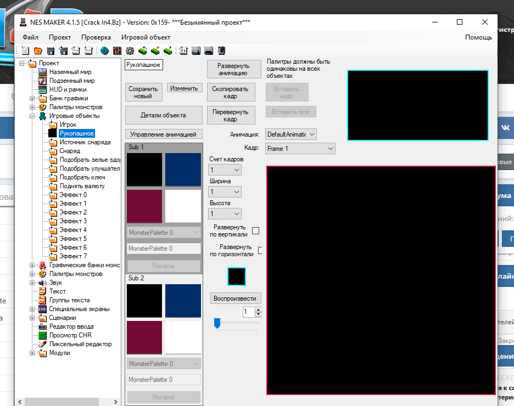Open the Анимация dropdown
This screenshot has height=406, width=514.
(291, 134)
